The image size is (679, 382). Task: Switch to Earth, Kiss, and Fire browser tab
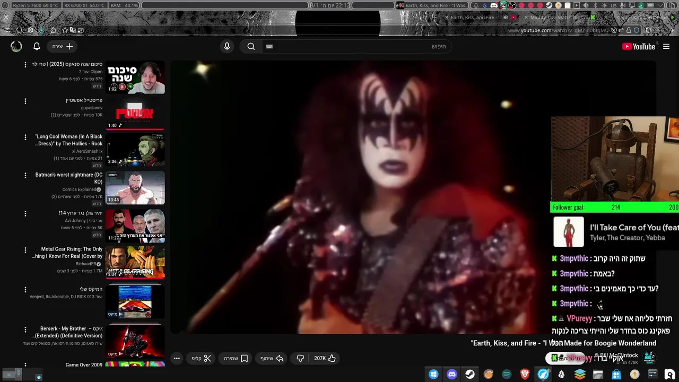click(473, 18)
